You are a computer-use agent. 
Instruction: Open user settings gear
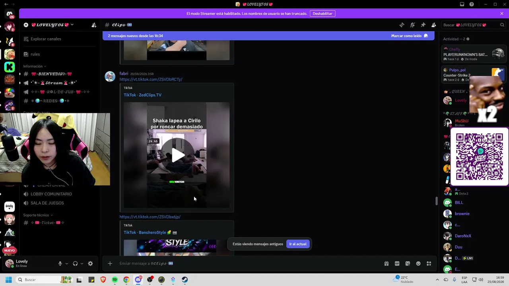pyautogui.click(x=90, y=263)
